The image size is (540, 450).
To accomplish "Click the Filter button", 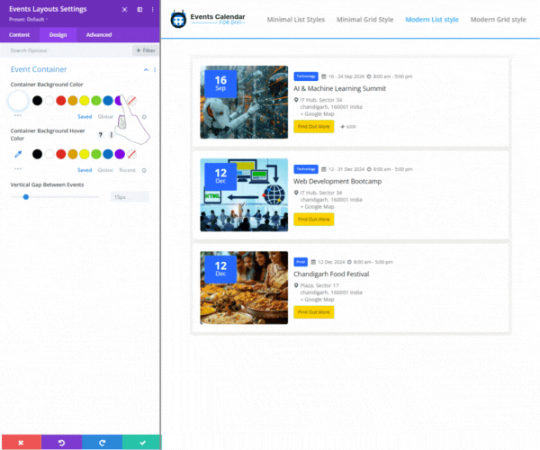I will click(x=144, y=51).
